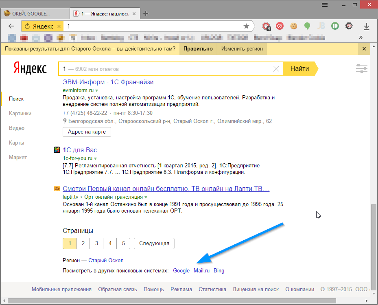Open Статистика footer link
The width and height of the screenshot is (378, 305).
[x=212, y=289]
